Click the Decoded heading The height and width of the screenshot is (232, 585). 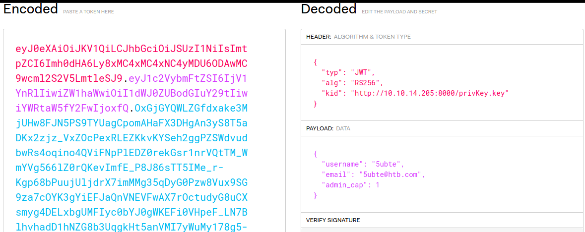click(328, 9)
